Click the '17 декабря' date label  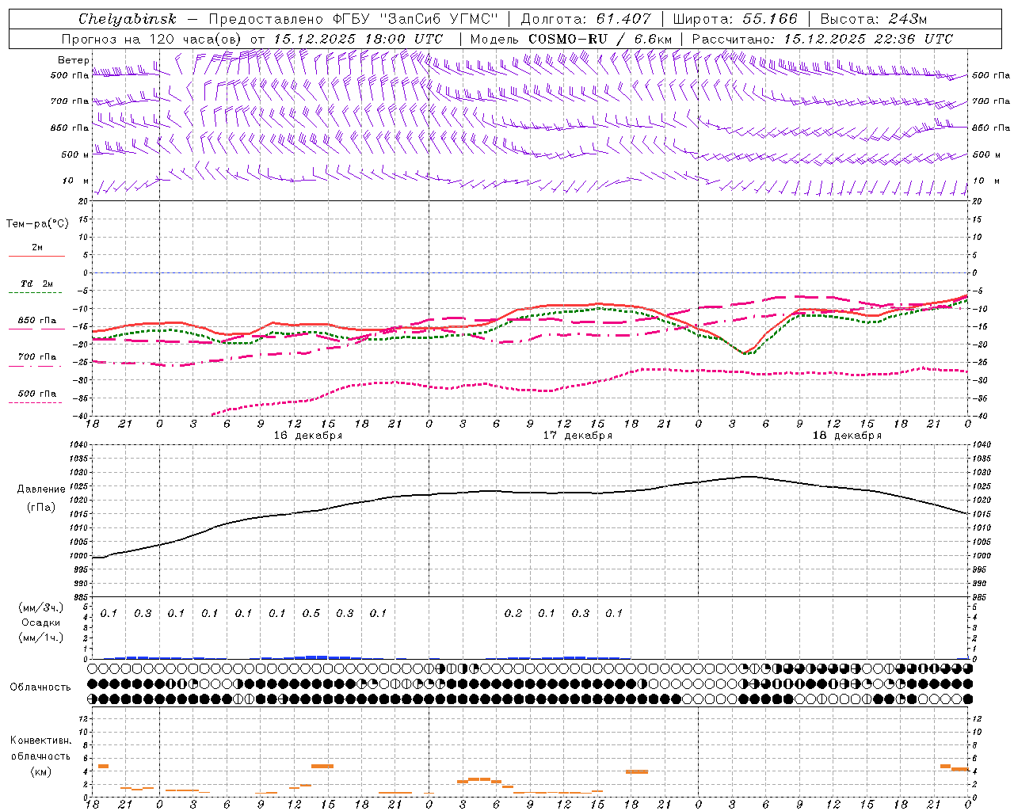coord(578,436)
